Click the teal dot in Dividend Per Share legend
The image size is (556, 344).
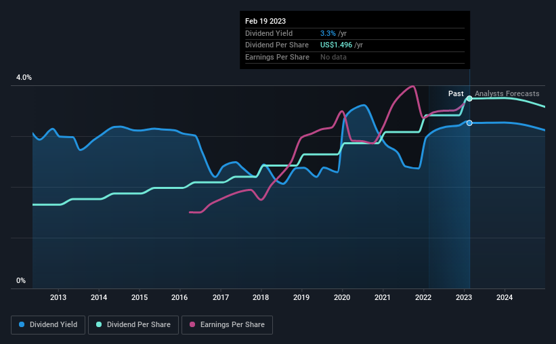pos(99,324)
